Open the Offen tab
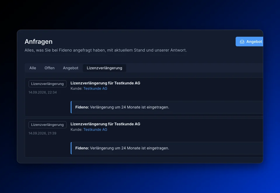This screenshot has width=280, height=193. coord(50,68)
